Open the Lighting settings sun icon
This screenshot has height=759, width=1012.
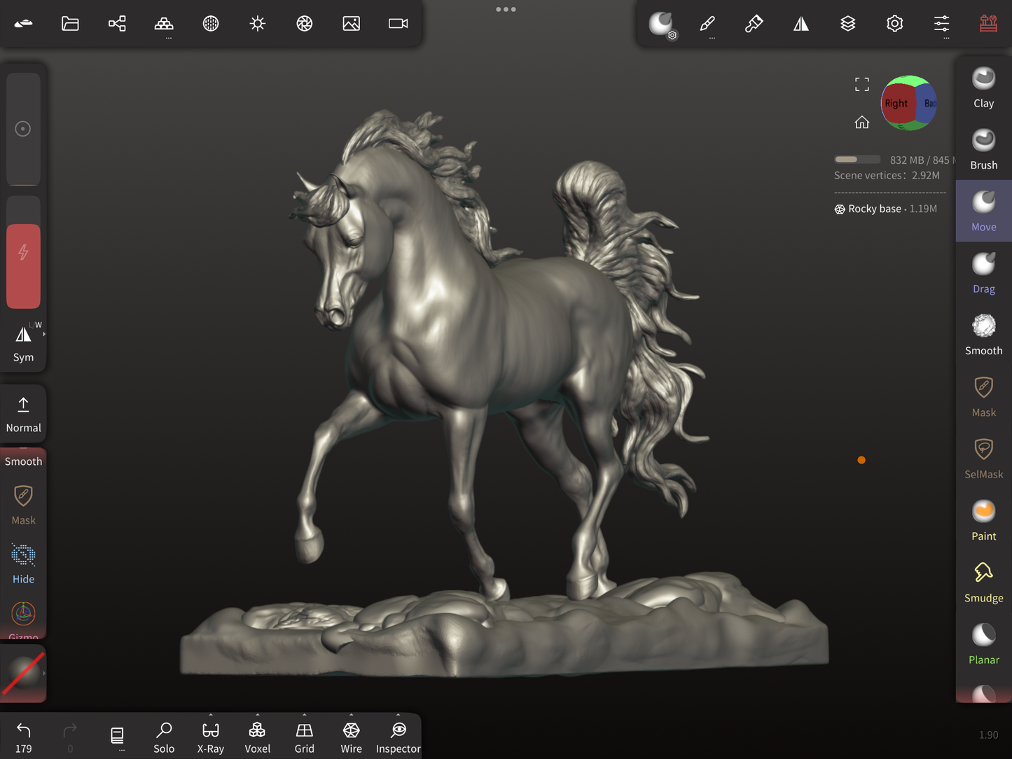pos(258,24)
